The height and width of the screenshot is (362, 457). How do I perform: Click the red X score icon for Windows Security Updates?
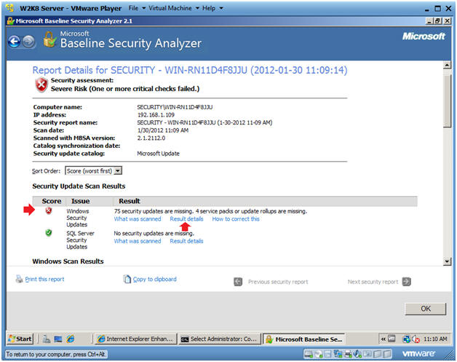point(48,210)
